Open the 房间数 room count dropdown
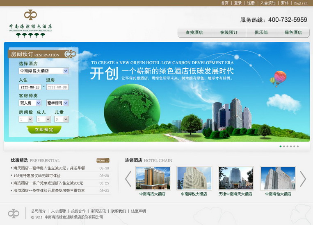313x225 pixels. click(x=26, y=119)
